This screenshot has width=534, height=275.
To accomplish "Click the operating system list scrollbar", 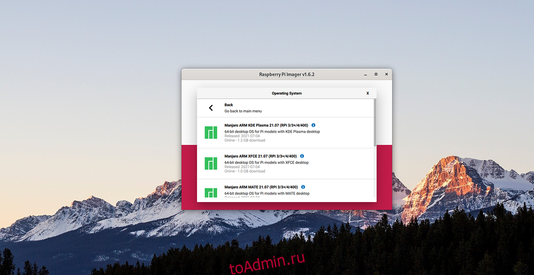I will [375, 123].
